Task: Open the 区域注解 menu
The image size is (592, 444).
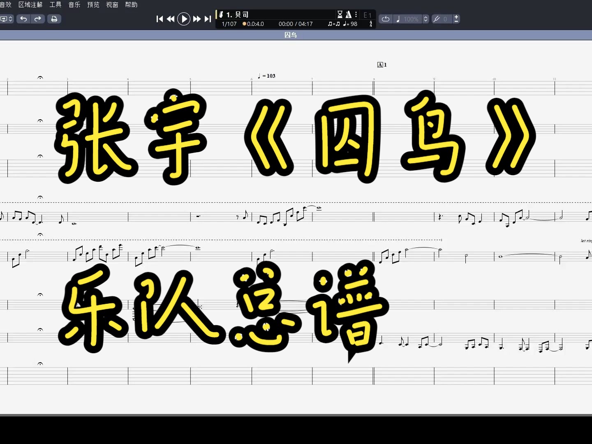Action: click(30, 5)
